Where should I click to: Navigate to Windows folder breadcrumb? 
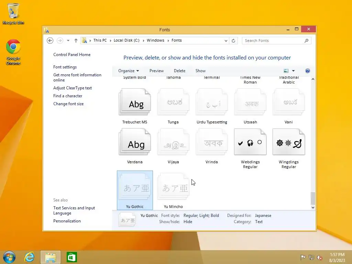coord(156,41)
